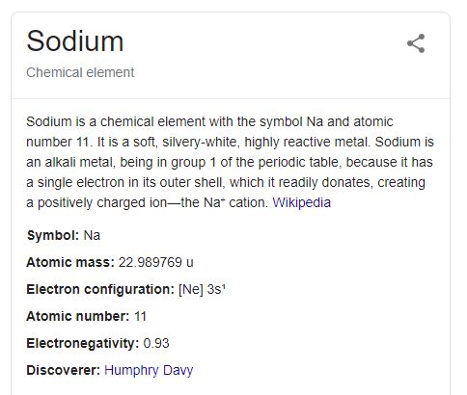Image resolution: width=467 pixels, height=395 pixels.
Task: Click the phrase 'highly reactive metal'
Action: [307, 142]
